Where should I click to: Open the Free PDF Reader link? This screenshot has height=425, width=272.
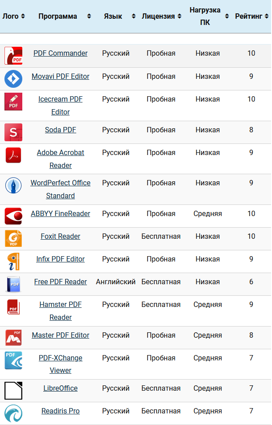pos(61,282)
